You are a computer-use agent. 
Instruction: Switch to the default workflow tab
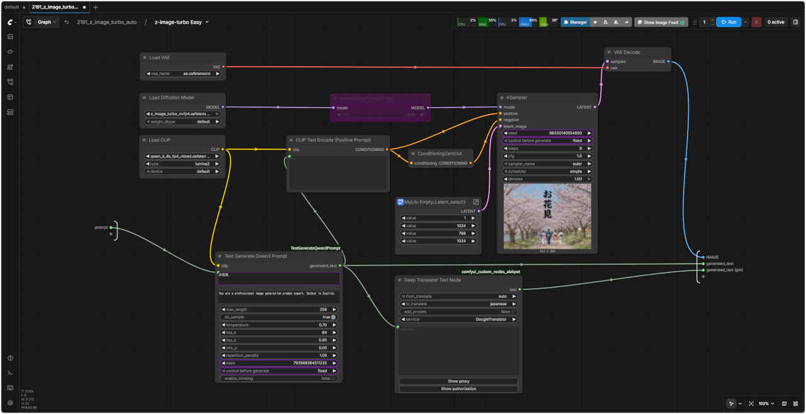pos(11,7)
